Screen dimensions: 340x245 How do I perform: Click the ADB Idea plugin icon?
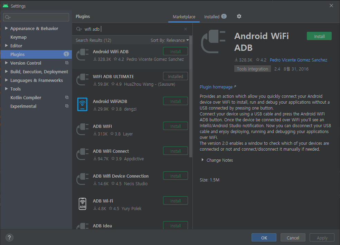(82, 226)
